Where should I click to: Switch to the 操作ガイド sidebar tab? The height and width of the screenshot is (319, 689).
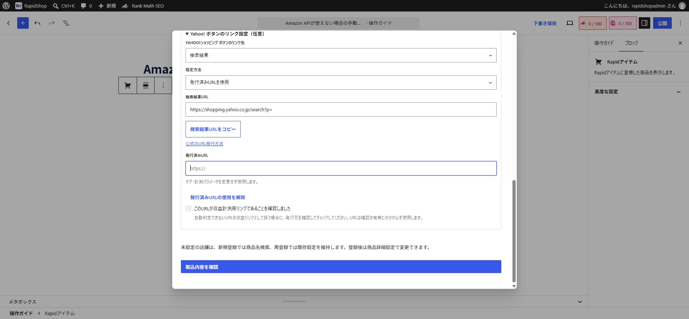(x=604, y=43)
